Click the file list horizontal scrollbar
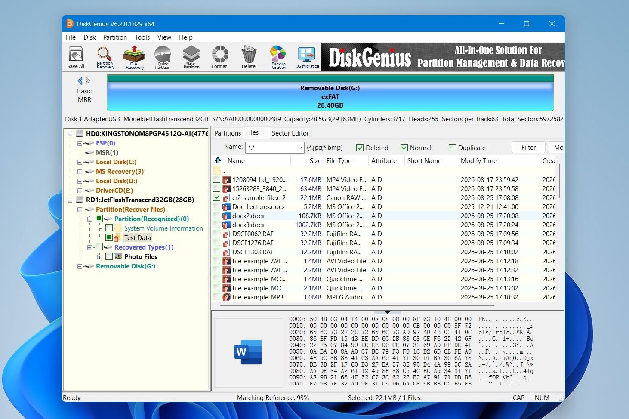The width and height of the screenshot is (629, 419). (357, 306)
